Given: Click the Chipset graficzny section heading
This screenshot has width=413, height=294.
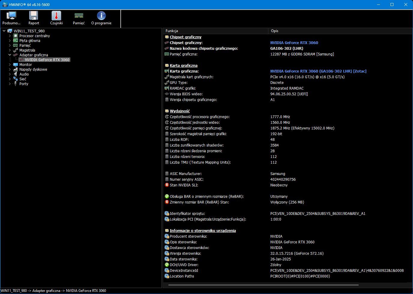Looking at the screenshot, I should point(185,37).
